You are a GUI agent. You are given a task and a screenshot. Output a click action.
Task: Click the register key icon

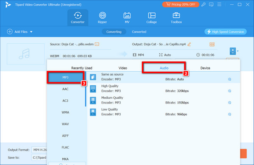pyautogui.click(x=204, y=5)
